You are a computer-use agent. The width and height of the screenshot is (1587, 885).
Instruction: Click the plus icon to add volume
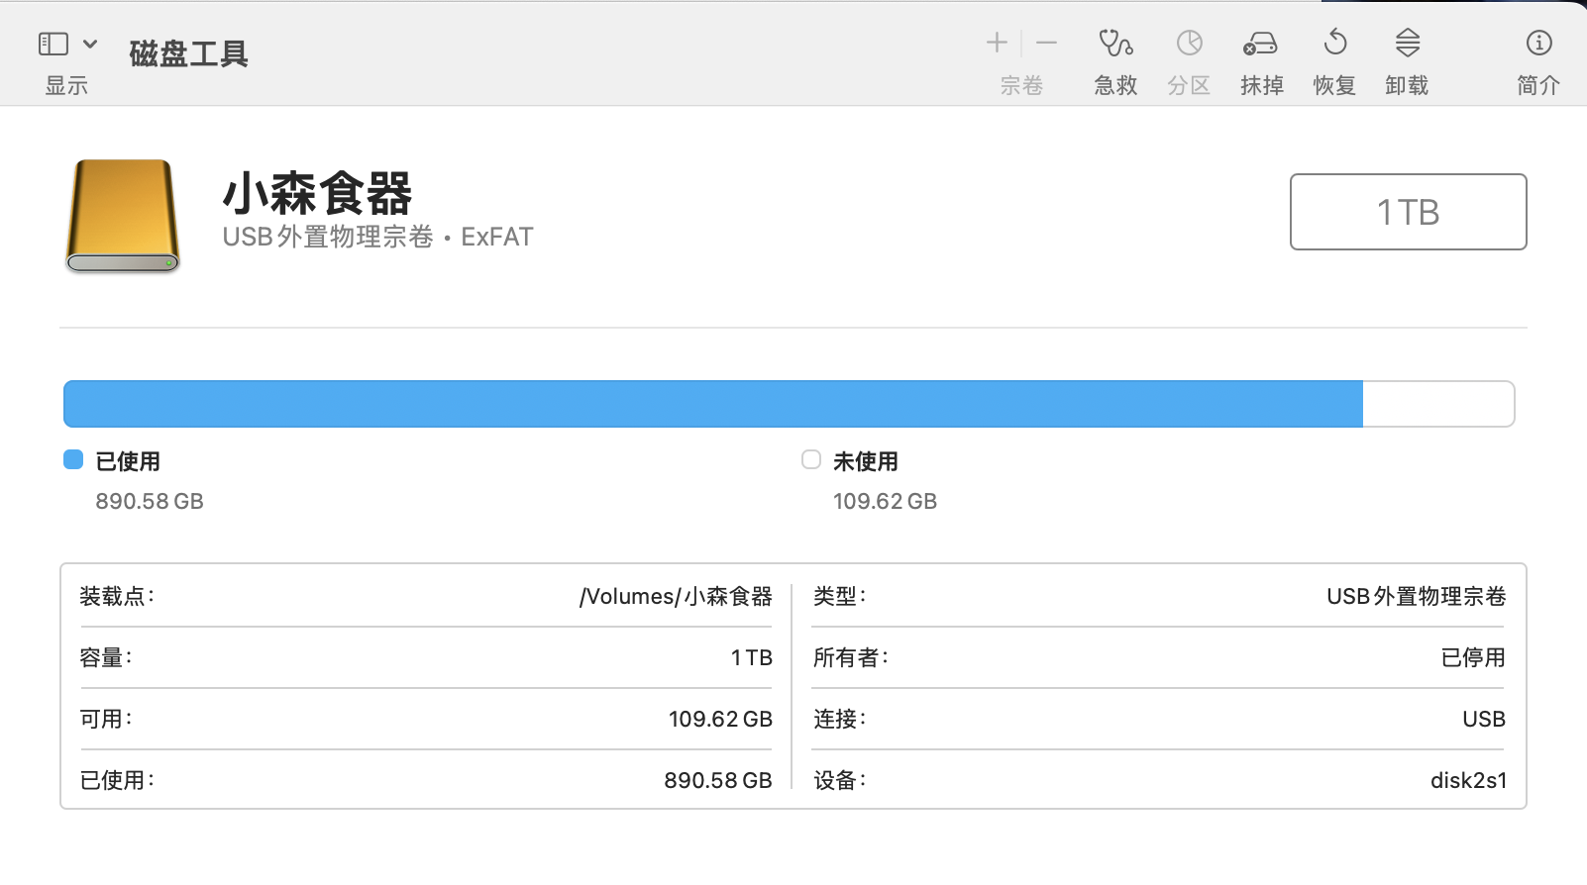(997, 43)
